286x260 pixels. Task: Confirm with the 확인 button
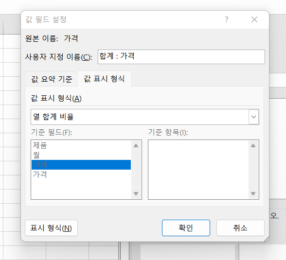[x=186, y=228]
